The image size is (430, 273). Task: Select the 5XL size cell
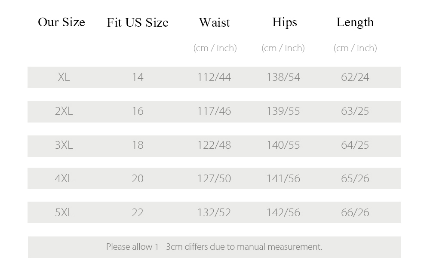click(x=64, y=213)
